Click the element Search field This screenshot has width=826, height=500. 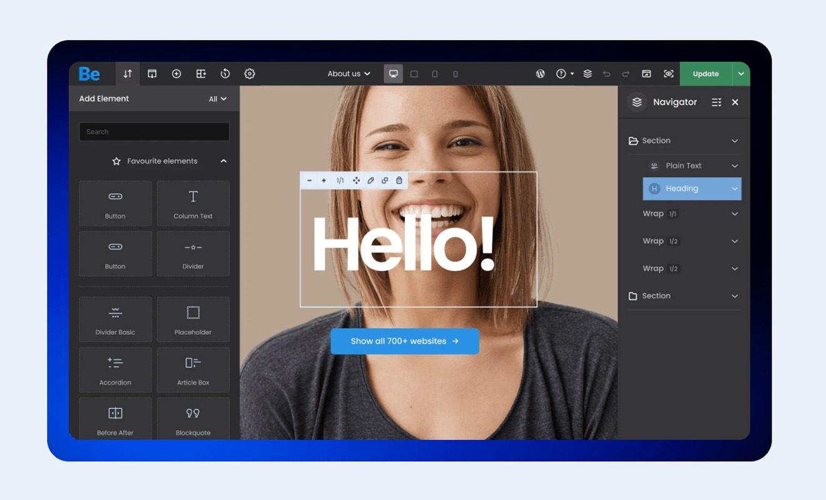[x=154, y=132]
